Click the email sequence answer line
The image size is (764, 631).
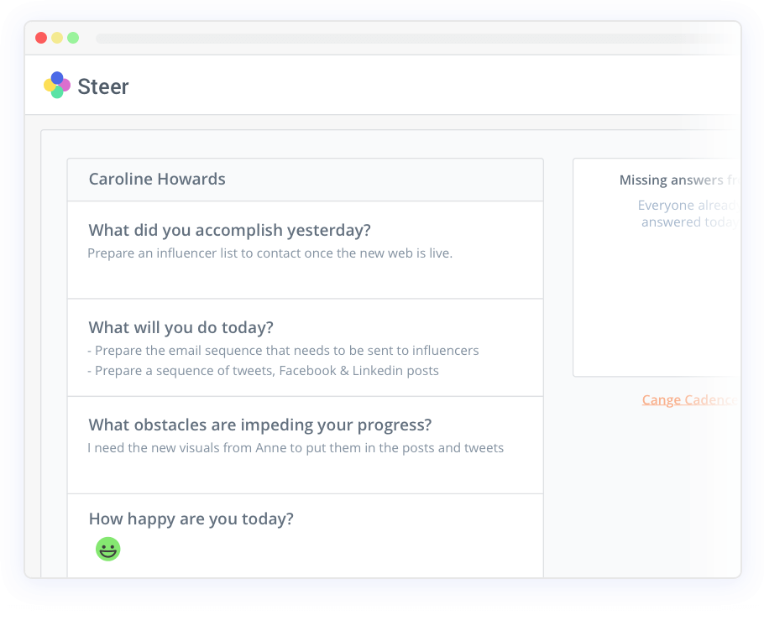point(283,351)
